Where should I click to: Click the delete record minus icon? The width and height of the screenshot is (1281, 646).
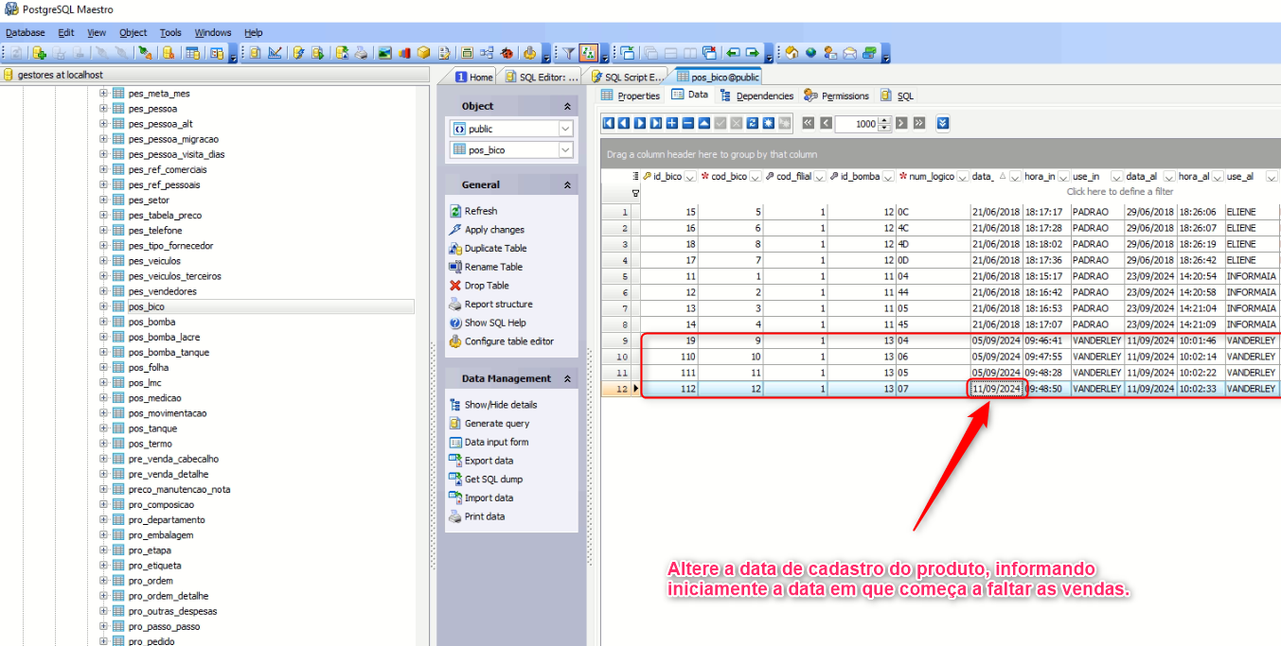[x=688, y=123]
